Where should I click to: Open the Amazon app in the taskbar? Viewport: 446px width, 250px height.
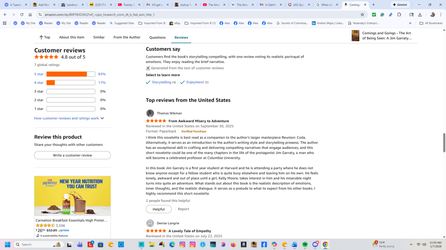(243, 244)
